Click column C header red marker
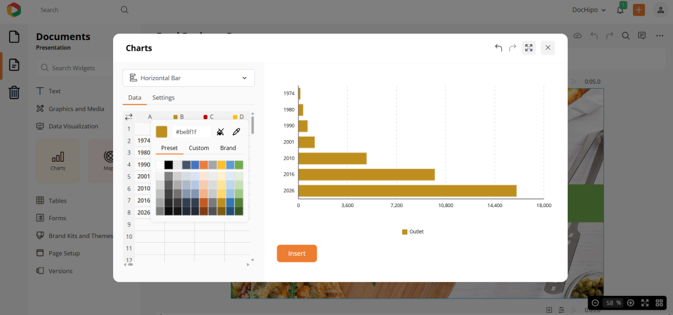The height and width of the screenshot is (315, 673). (x=205, y=117)
